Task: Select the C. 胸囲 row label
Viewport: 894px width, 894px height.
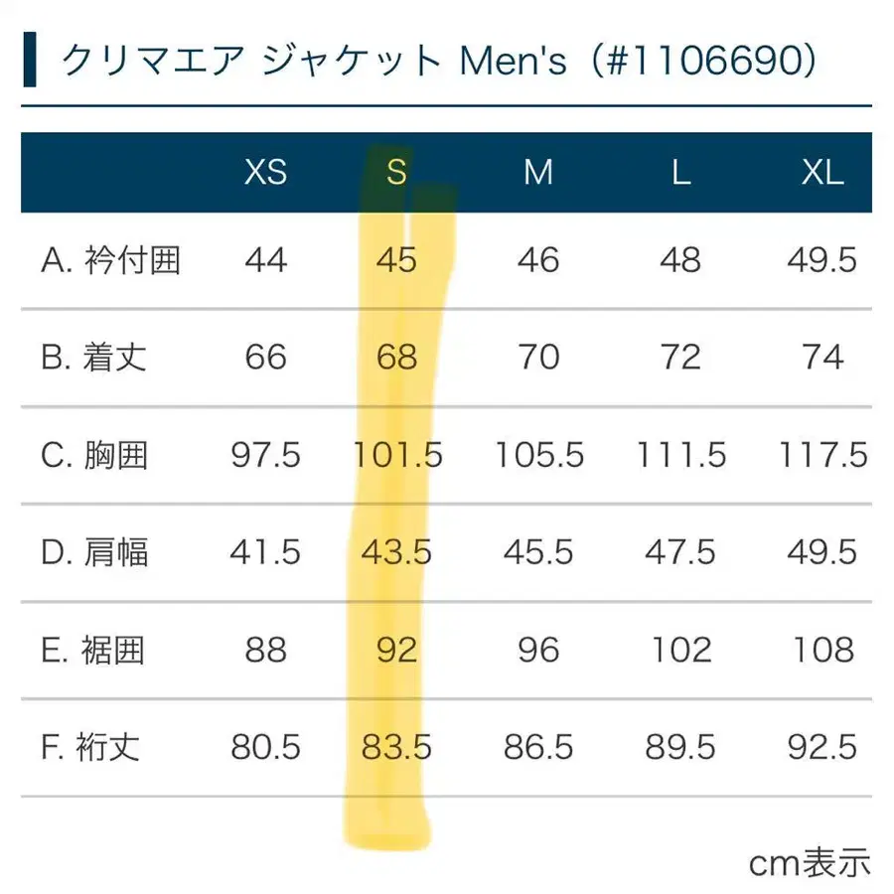Action: point(95,455)
